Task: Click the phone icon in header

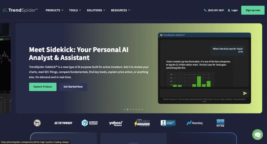Action: click(205, 10)
